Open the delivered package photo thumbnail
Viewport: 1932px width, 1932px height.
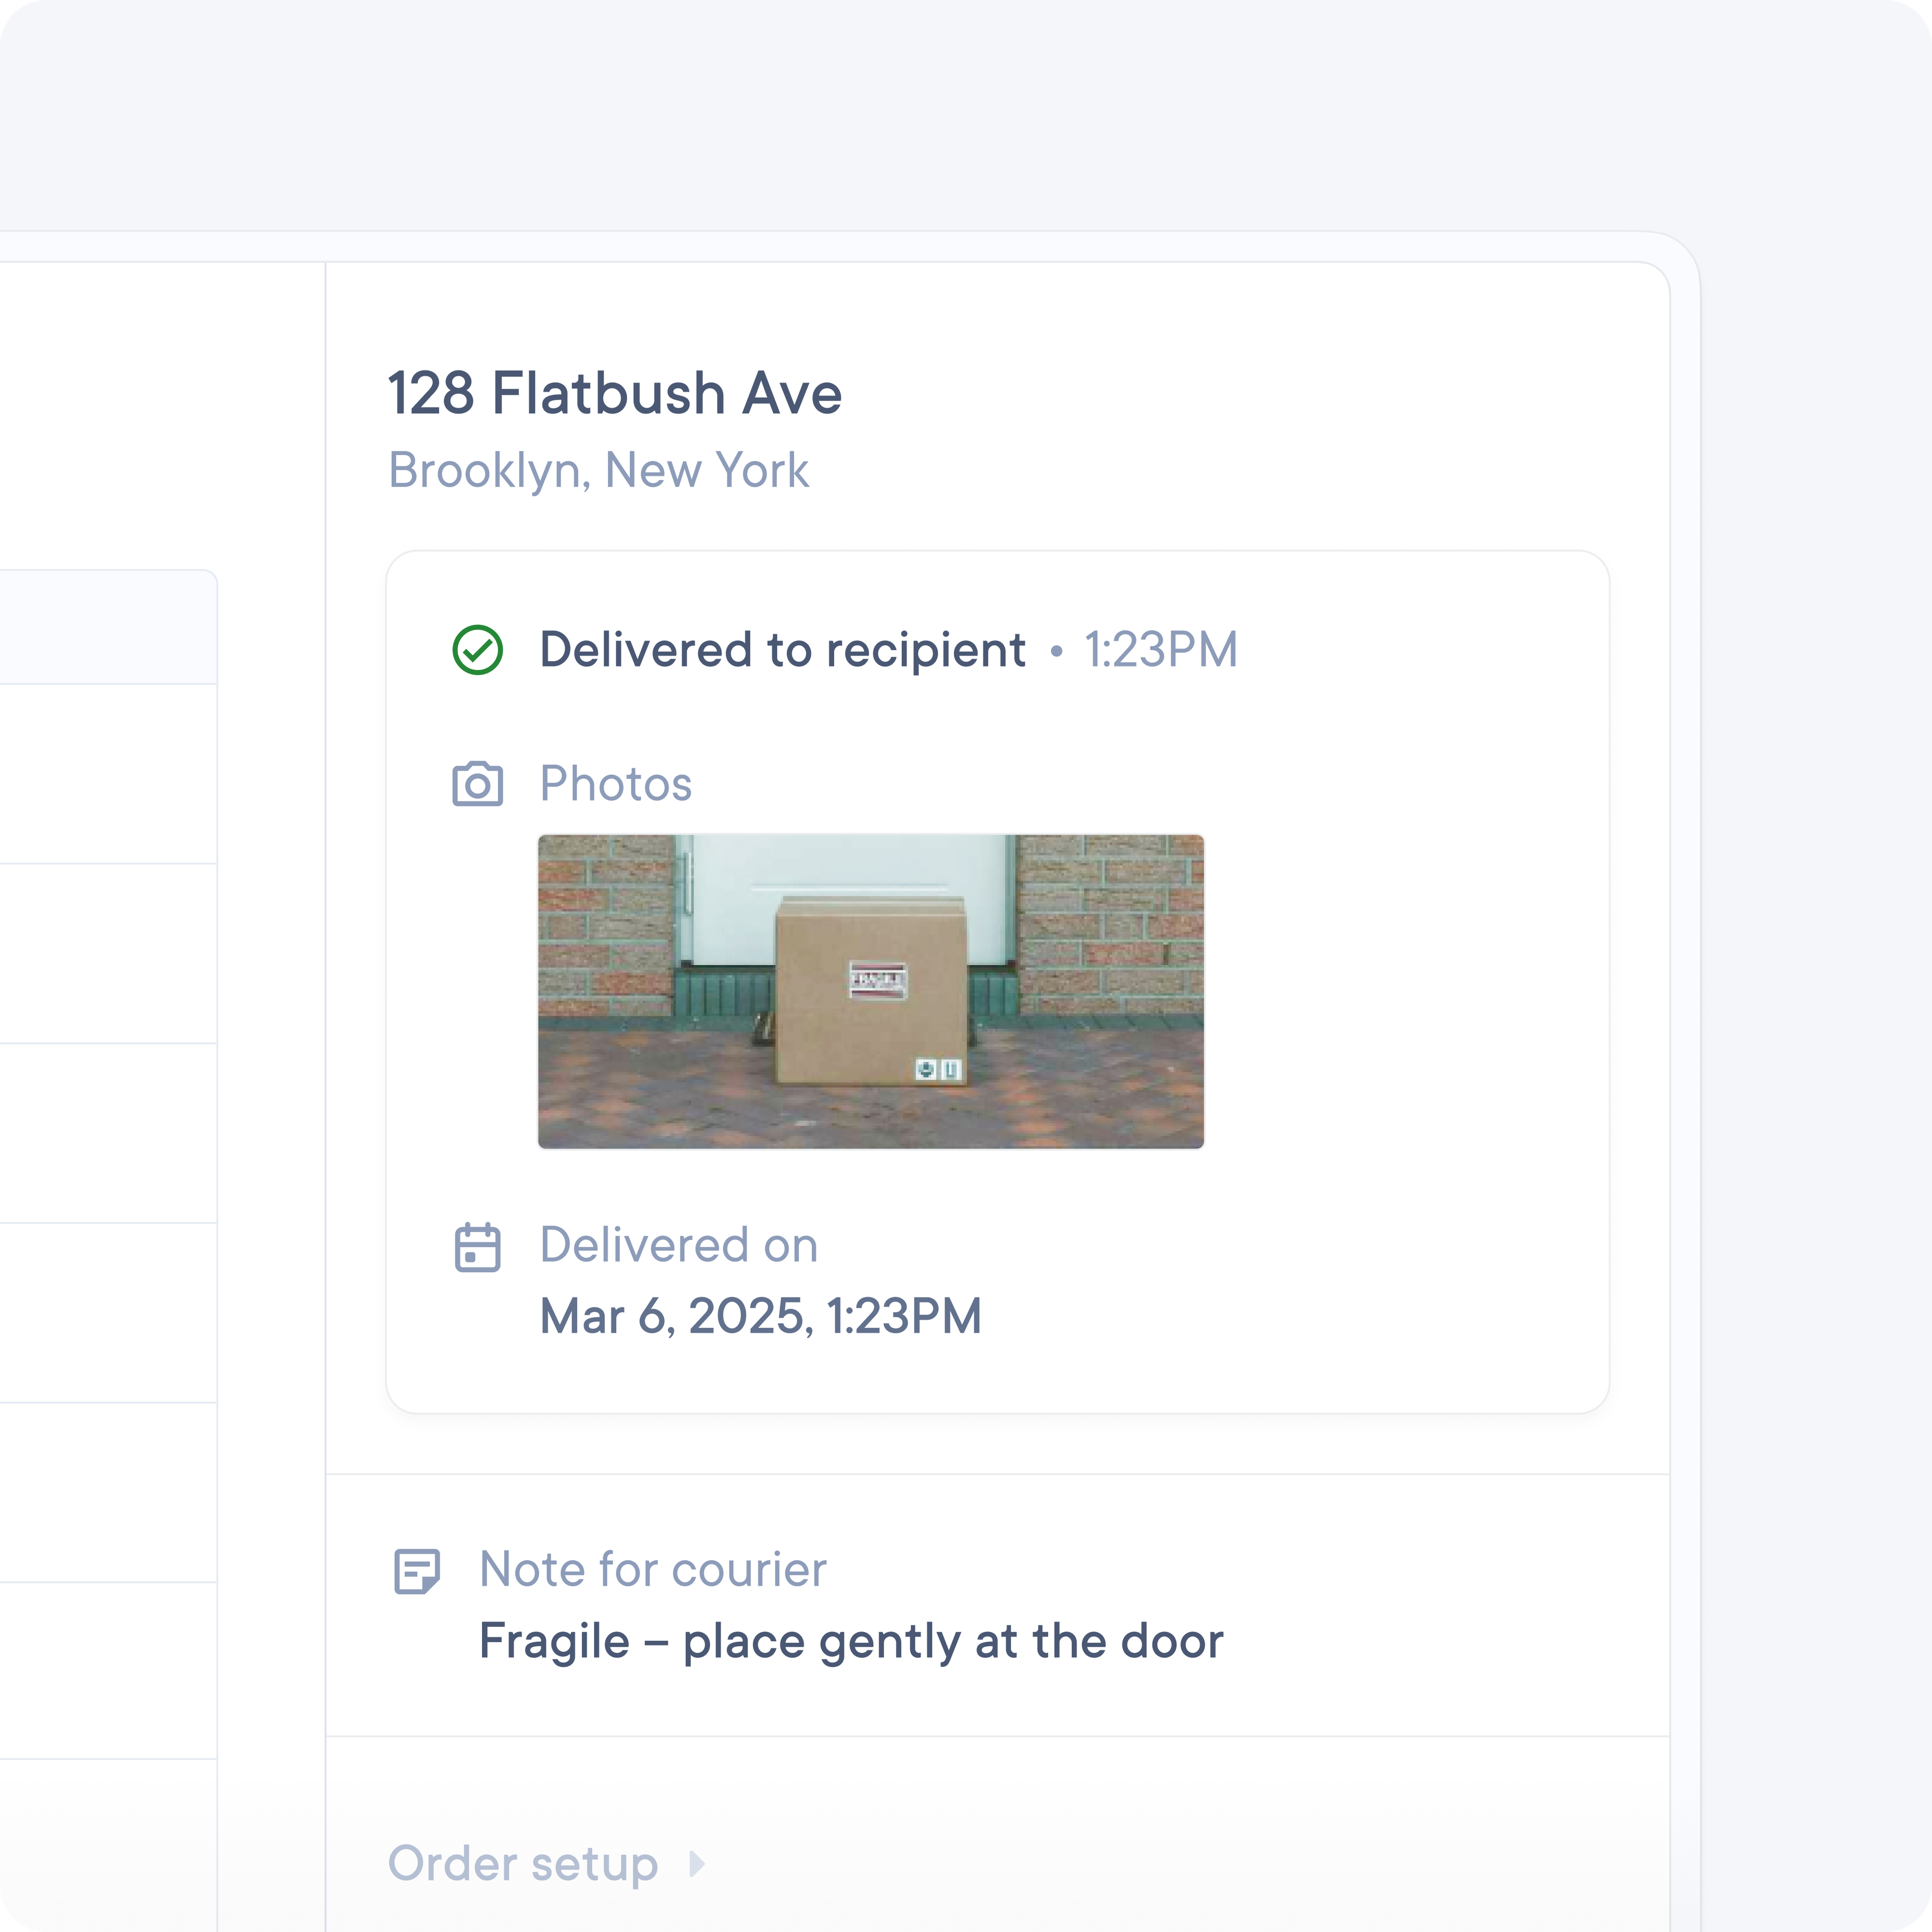coord(871,991)
